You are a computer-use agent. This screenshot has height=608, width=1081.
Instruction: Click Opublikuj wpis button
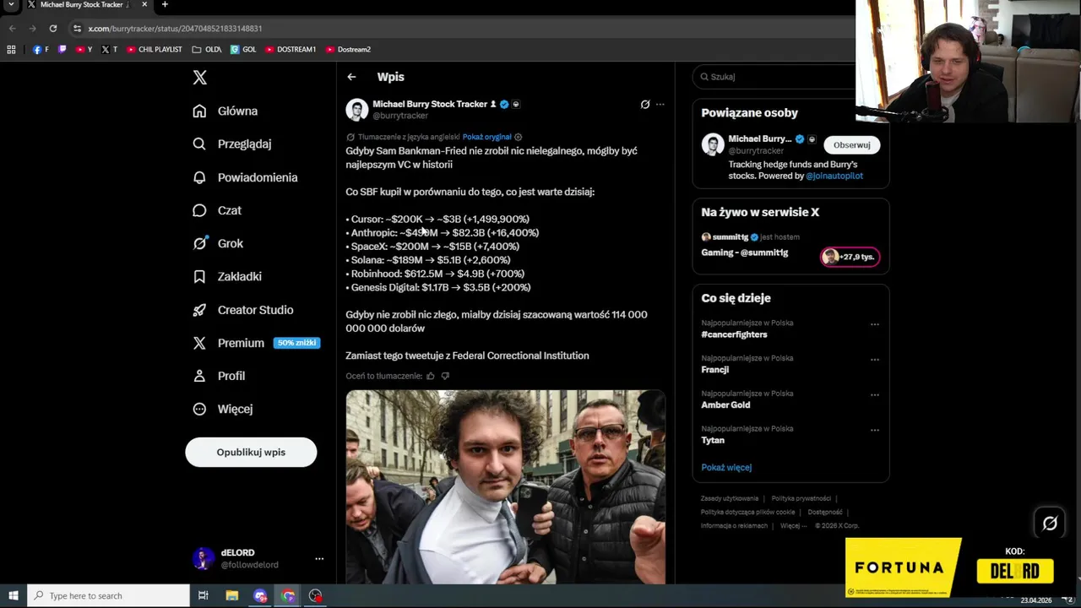coord(251,452)
